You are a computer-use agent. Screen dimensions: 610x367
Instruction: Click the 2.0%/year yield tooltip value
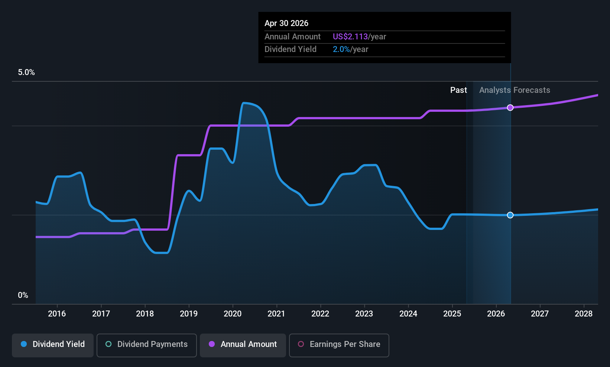pyautogui.click(x=350, y=49)
